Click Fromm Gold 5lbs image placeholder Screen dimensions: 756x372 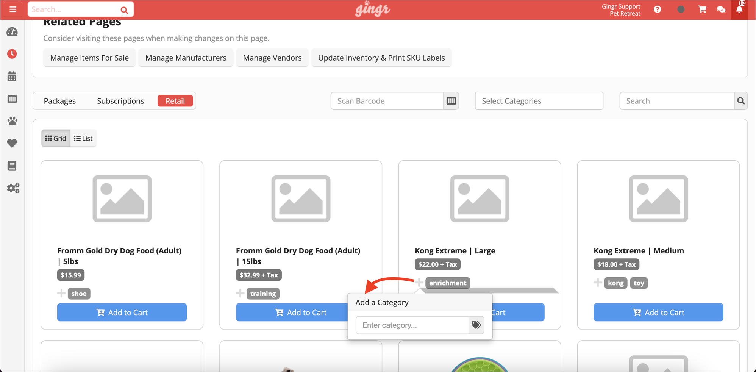tap(122, 199)
